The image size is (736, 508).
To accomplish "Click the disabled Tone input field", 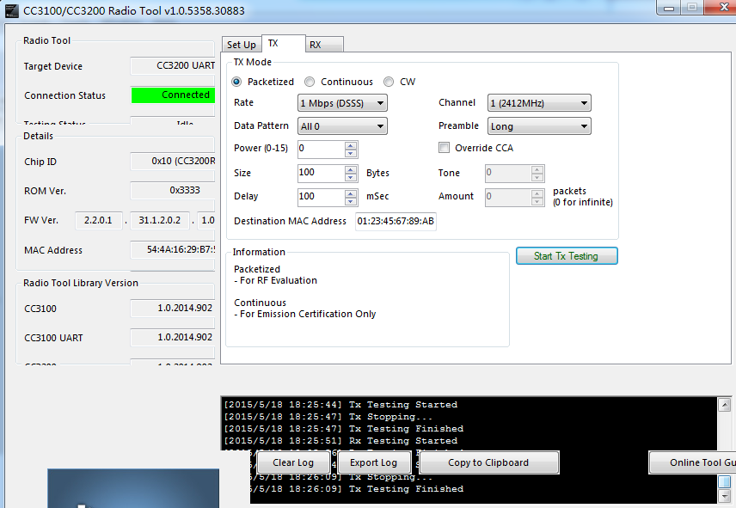I will click(509, 173).
